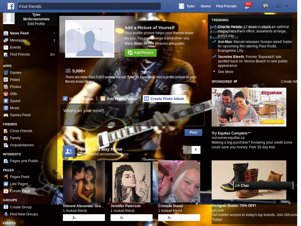Click the Like Pages thumbs-up icon
The height and width of the screenshot is (226, 301).
pos(6,184)
